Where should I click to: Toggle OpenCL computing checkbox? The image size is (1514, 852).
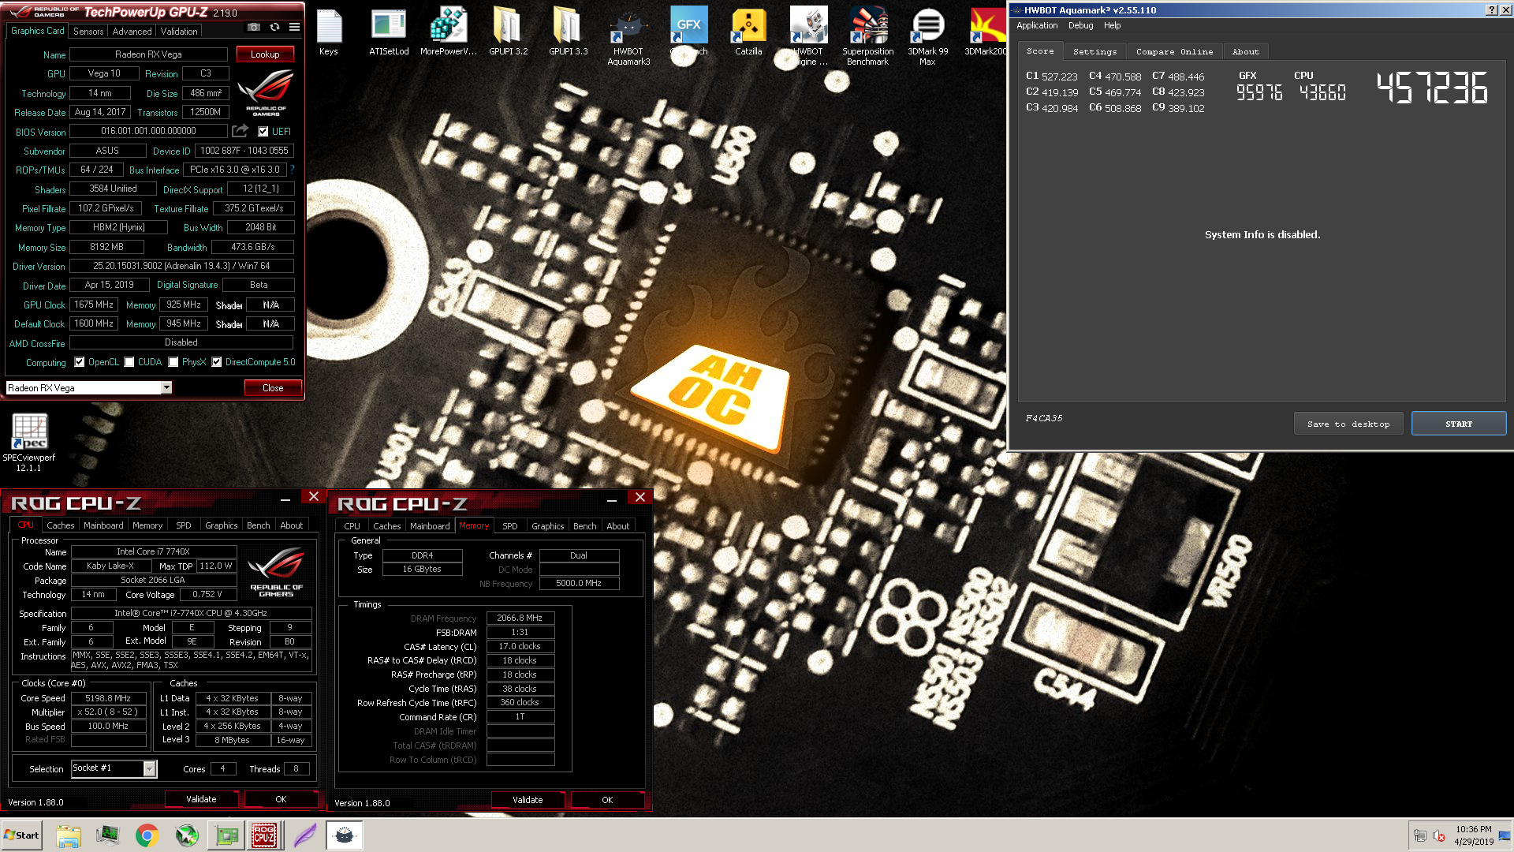point(80,362)
